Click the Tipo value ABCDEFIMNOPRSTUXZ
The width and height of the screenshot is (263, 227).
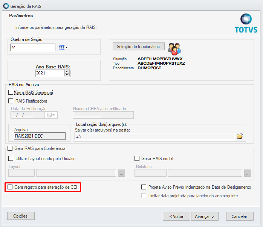[x=161, y=64]
